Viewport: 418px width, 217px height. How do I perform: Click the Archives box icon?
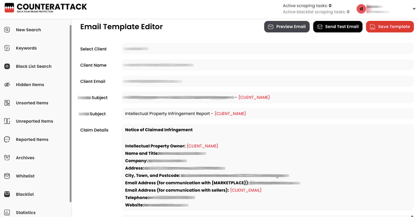pos(7,158)
